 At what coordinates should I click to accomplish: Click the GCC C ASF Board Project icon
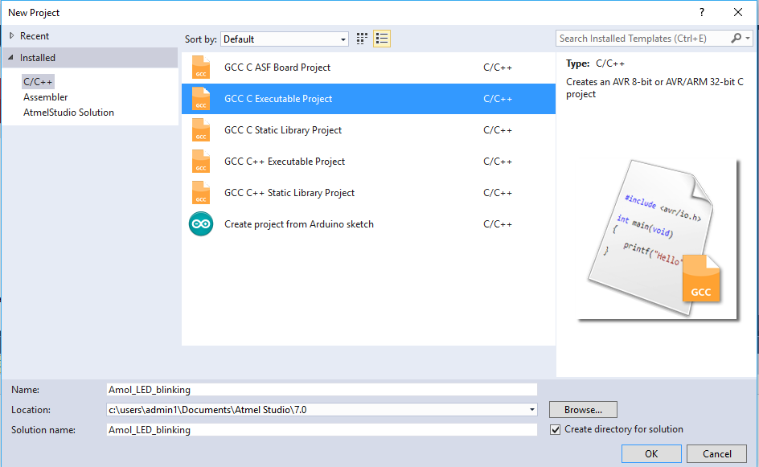[x=201, y=68]
